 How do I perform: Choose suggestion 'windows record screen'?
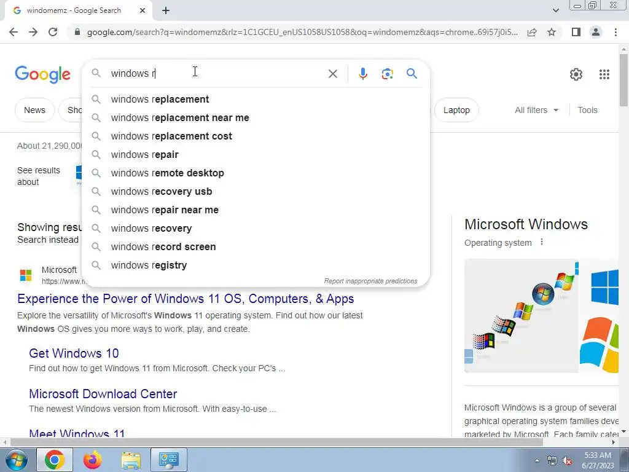(x=256, y=247)
